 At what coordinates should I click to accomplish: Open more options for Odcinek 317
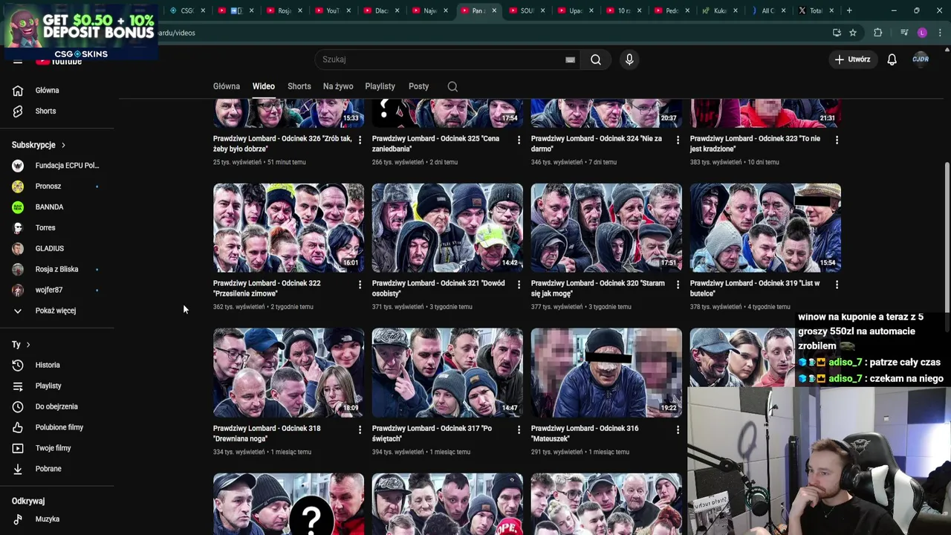[x=519, y=429]
